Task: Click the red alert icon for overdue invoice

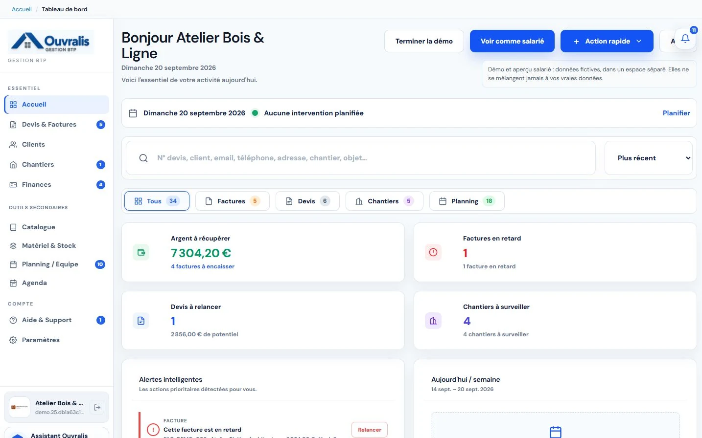Action: (x=153, y=430)
